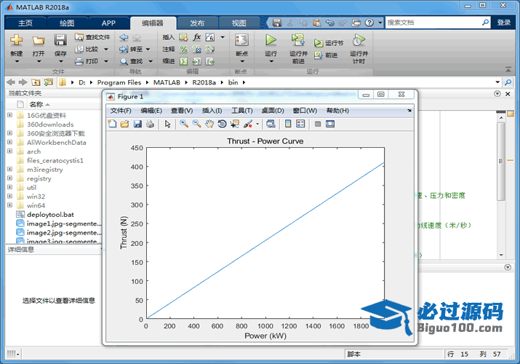Viewport: 520px width, 364px height.
Task: Click 'Program Files' in address path
Action: [119, 82]
